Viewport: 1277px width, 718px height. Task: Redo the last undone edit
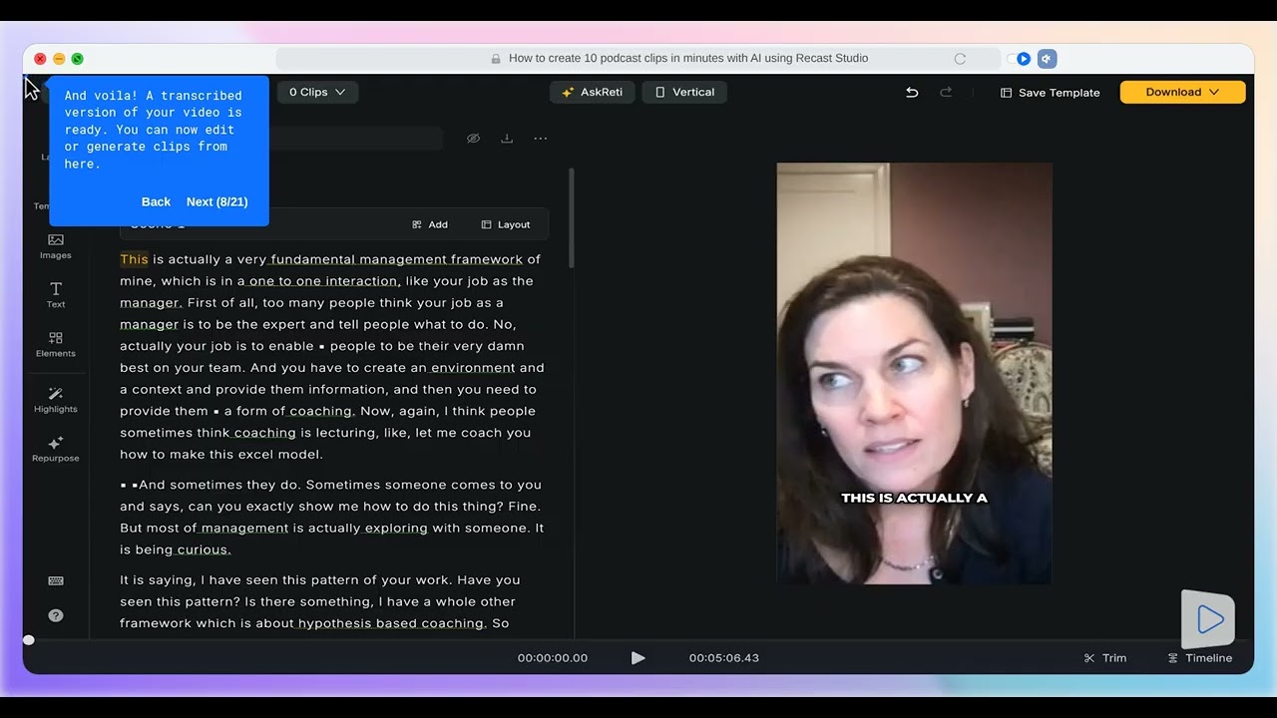click(x=946, y=92)
